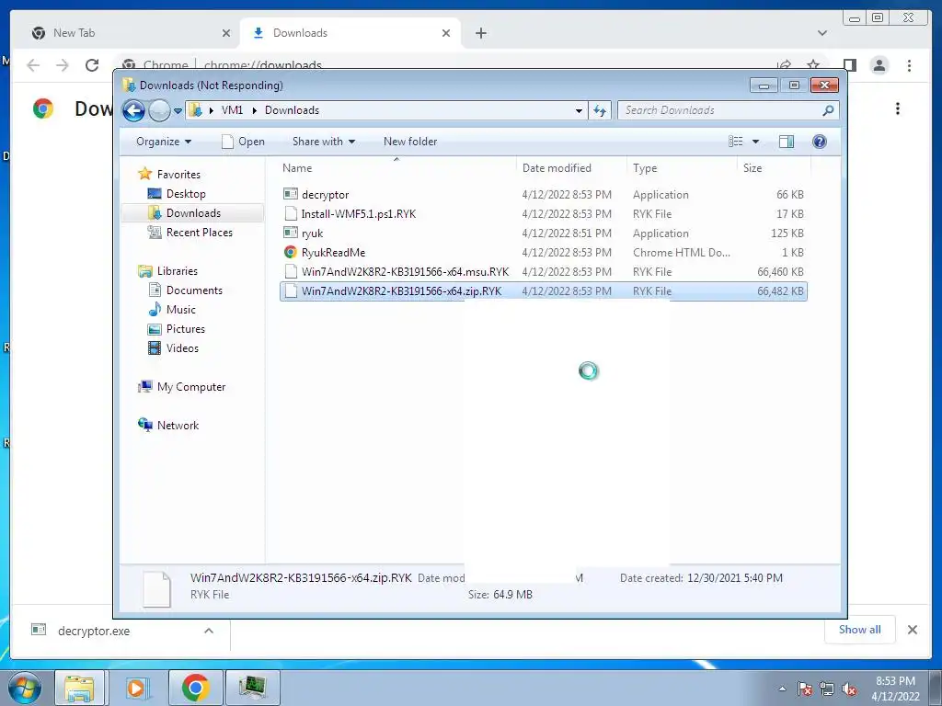942x706 pixels.
Task: Close the Downloads tab in Chrome
Action: pyautogui.click(x=446, y=33)
